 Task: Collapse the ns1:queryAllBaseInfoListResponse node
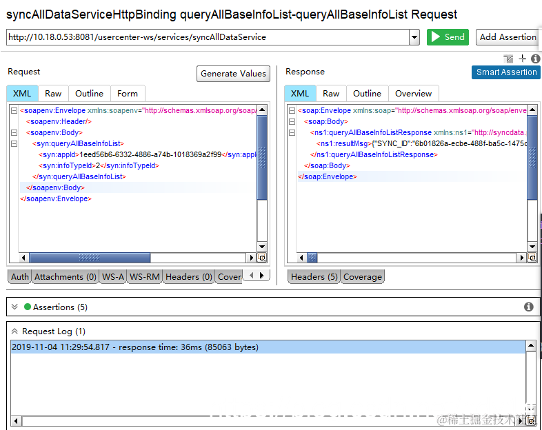coord(292,132)
